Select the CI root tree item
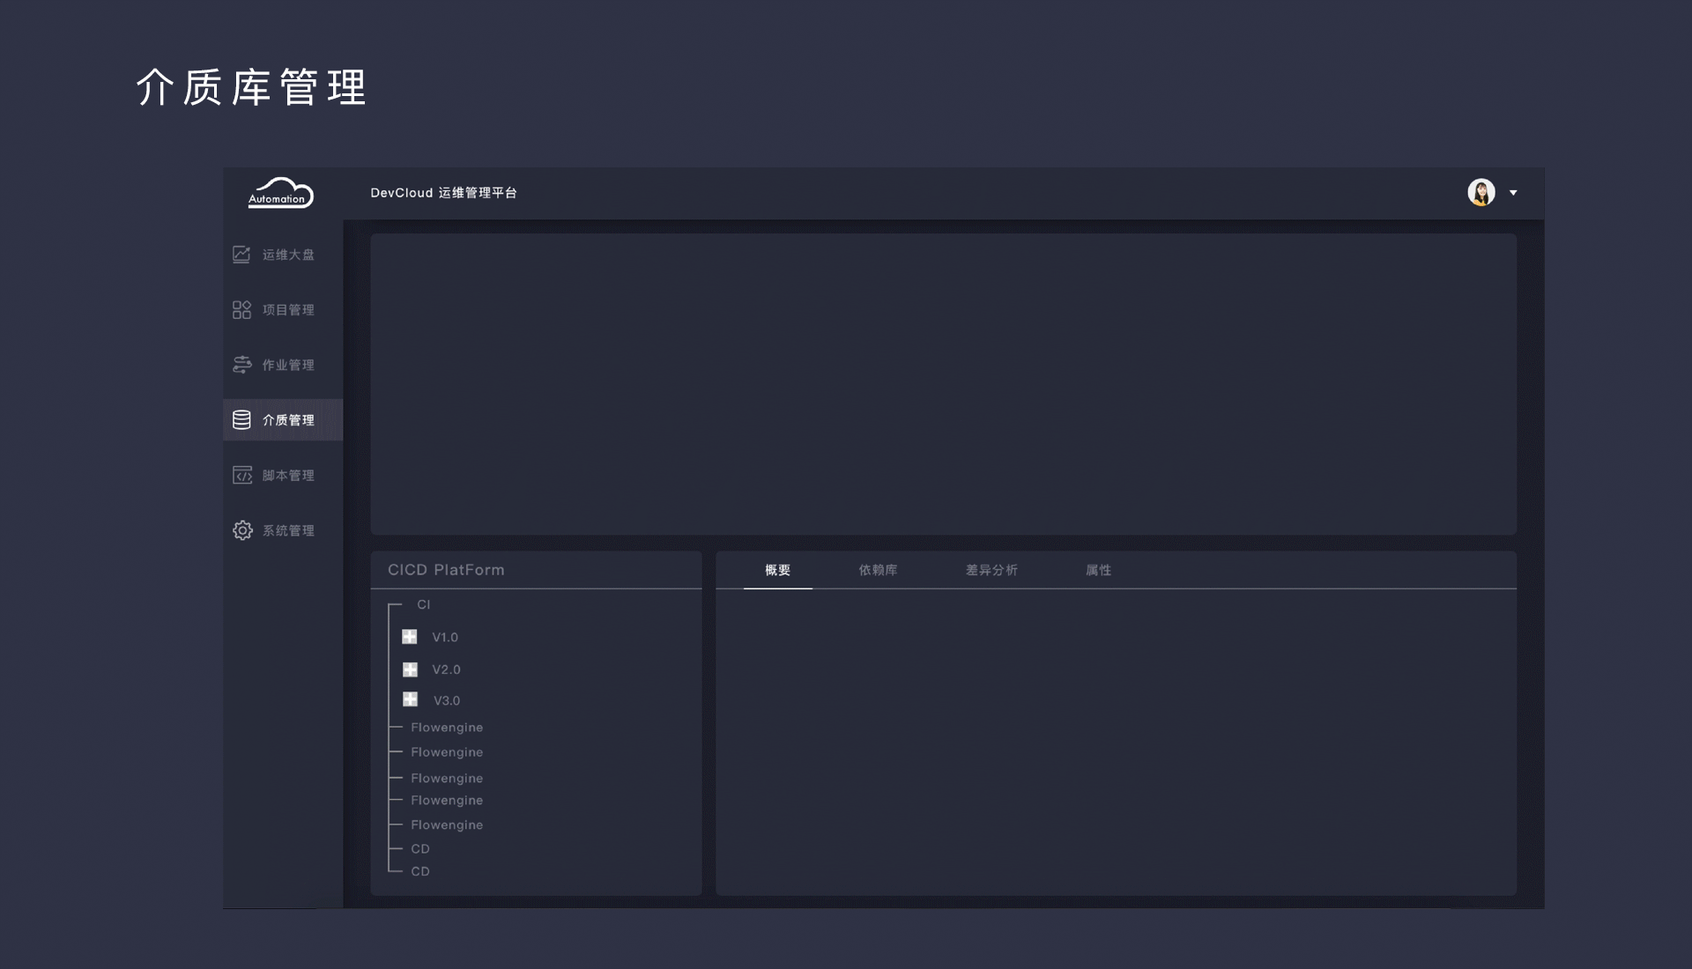This screenshot has height=969, width=1692. pos(423,604)
